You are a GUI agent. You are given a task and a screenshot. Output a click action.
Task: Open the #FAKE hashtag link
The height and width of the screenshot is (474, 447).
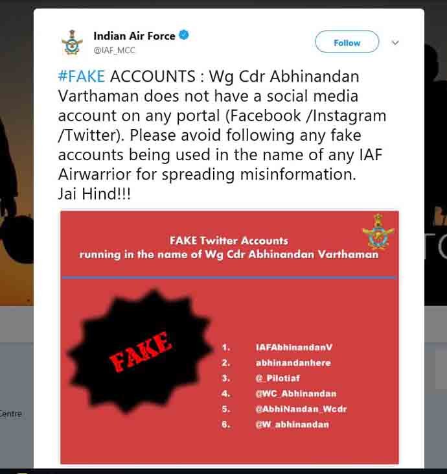(x=82, y=76)
